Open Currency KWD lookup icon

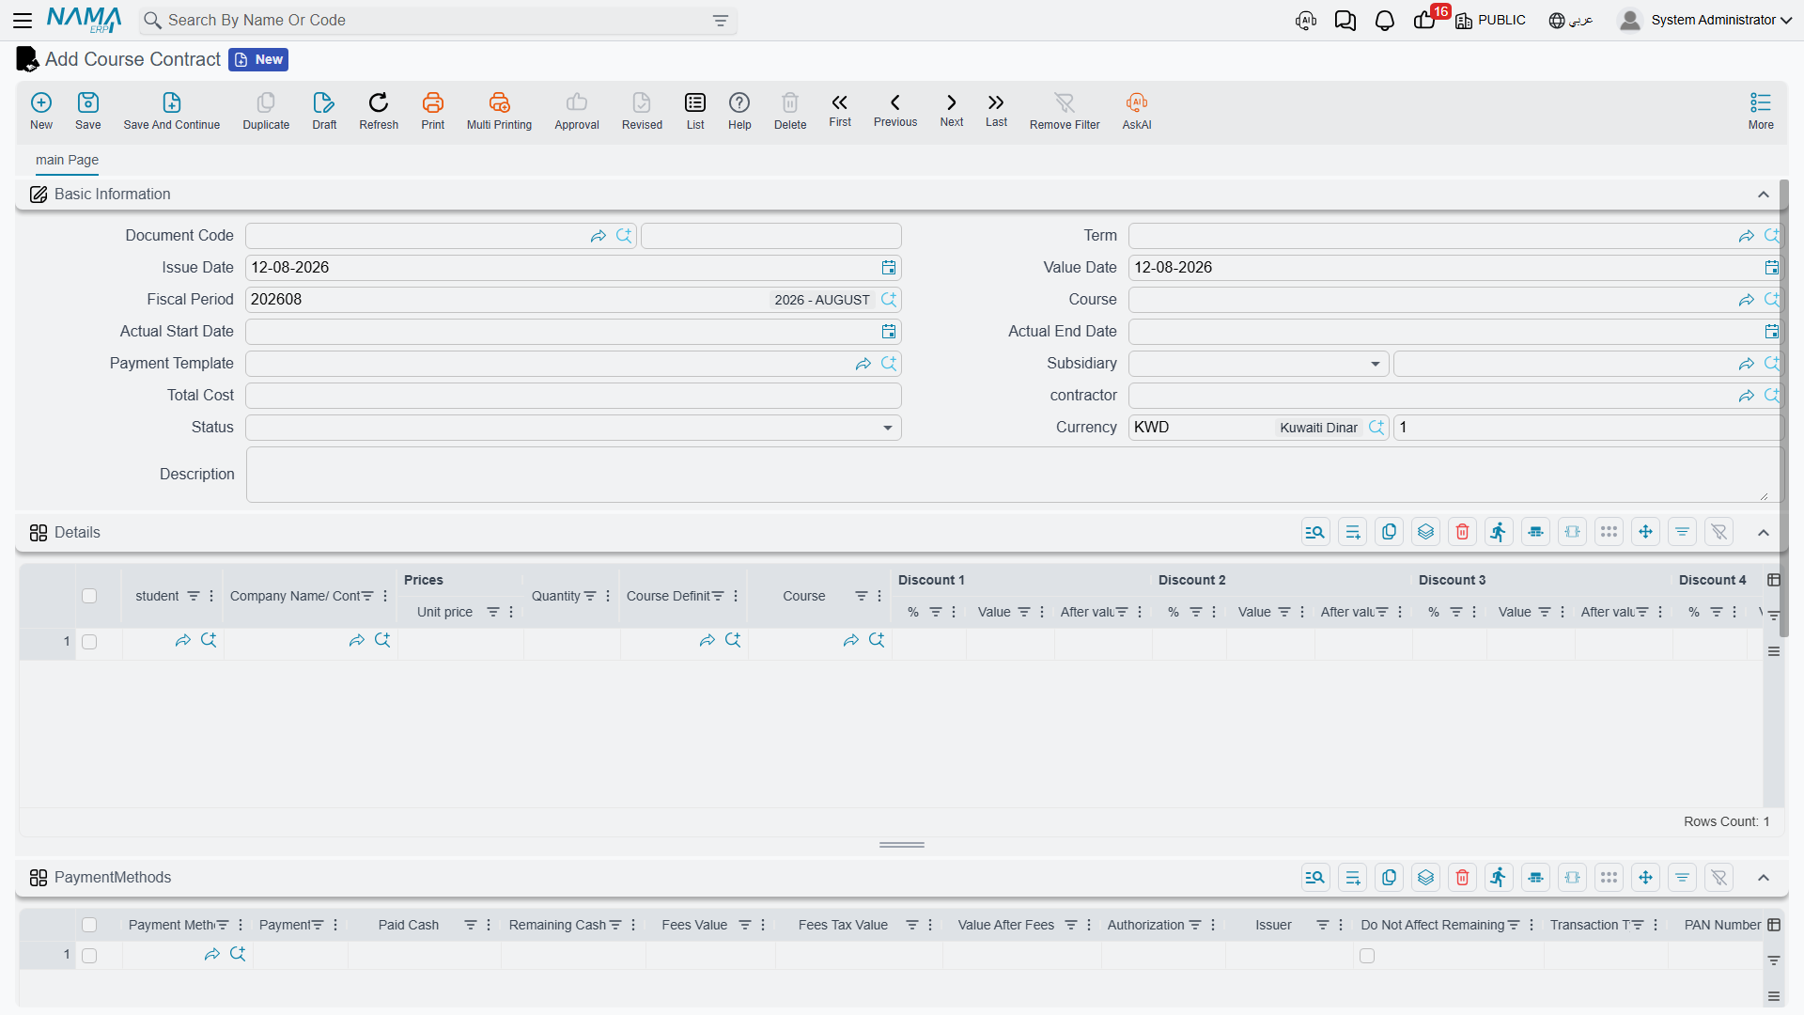1376,428
